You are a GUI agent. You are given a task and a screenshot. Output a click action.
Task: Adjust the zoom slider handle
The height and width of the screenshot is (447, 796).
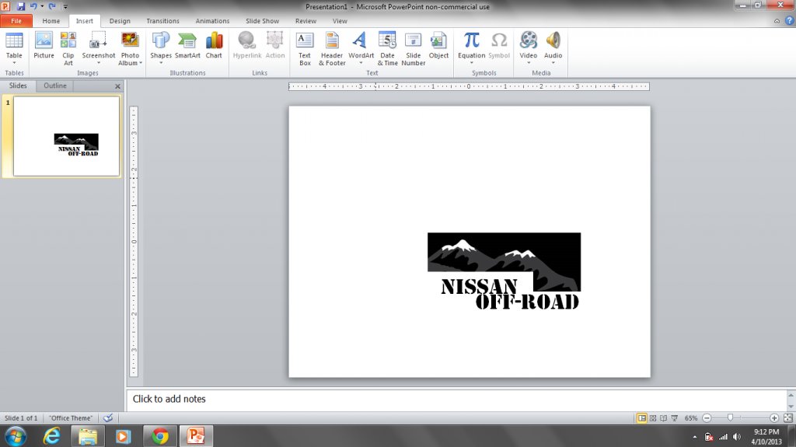(x=730, y=417)
